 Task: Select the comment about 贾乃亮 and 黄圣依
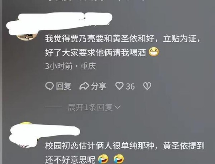pos(123,45)
